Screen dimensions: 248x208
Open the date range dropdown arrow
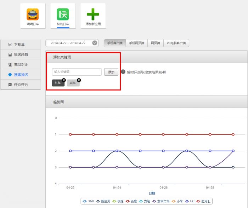click(x=95, y=43)
